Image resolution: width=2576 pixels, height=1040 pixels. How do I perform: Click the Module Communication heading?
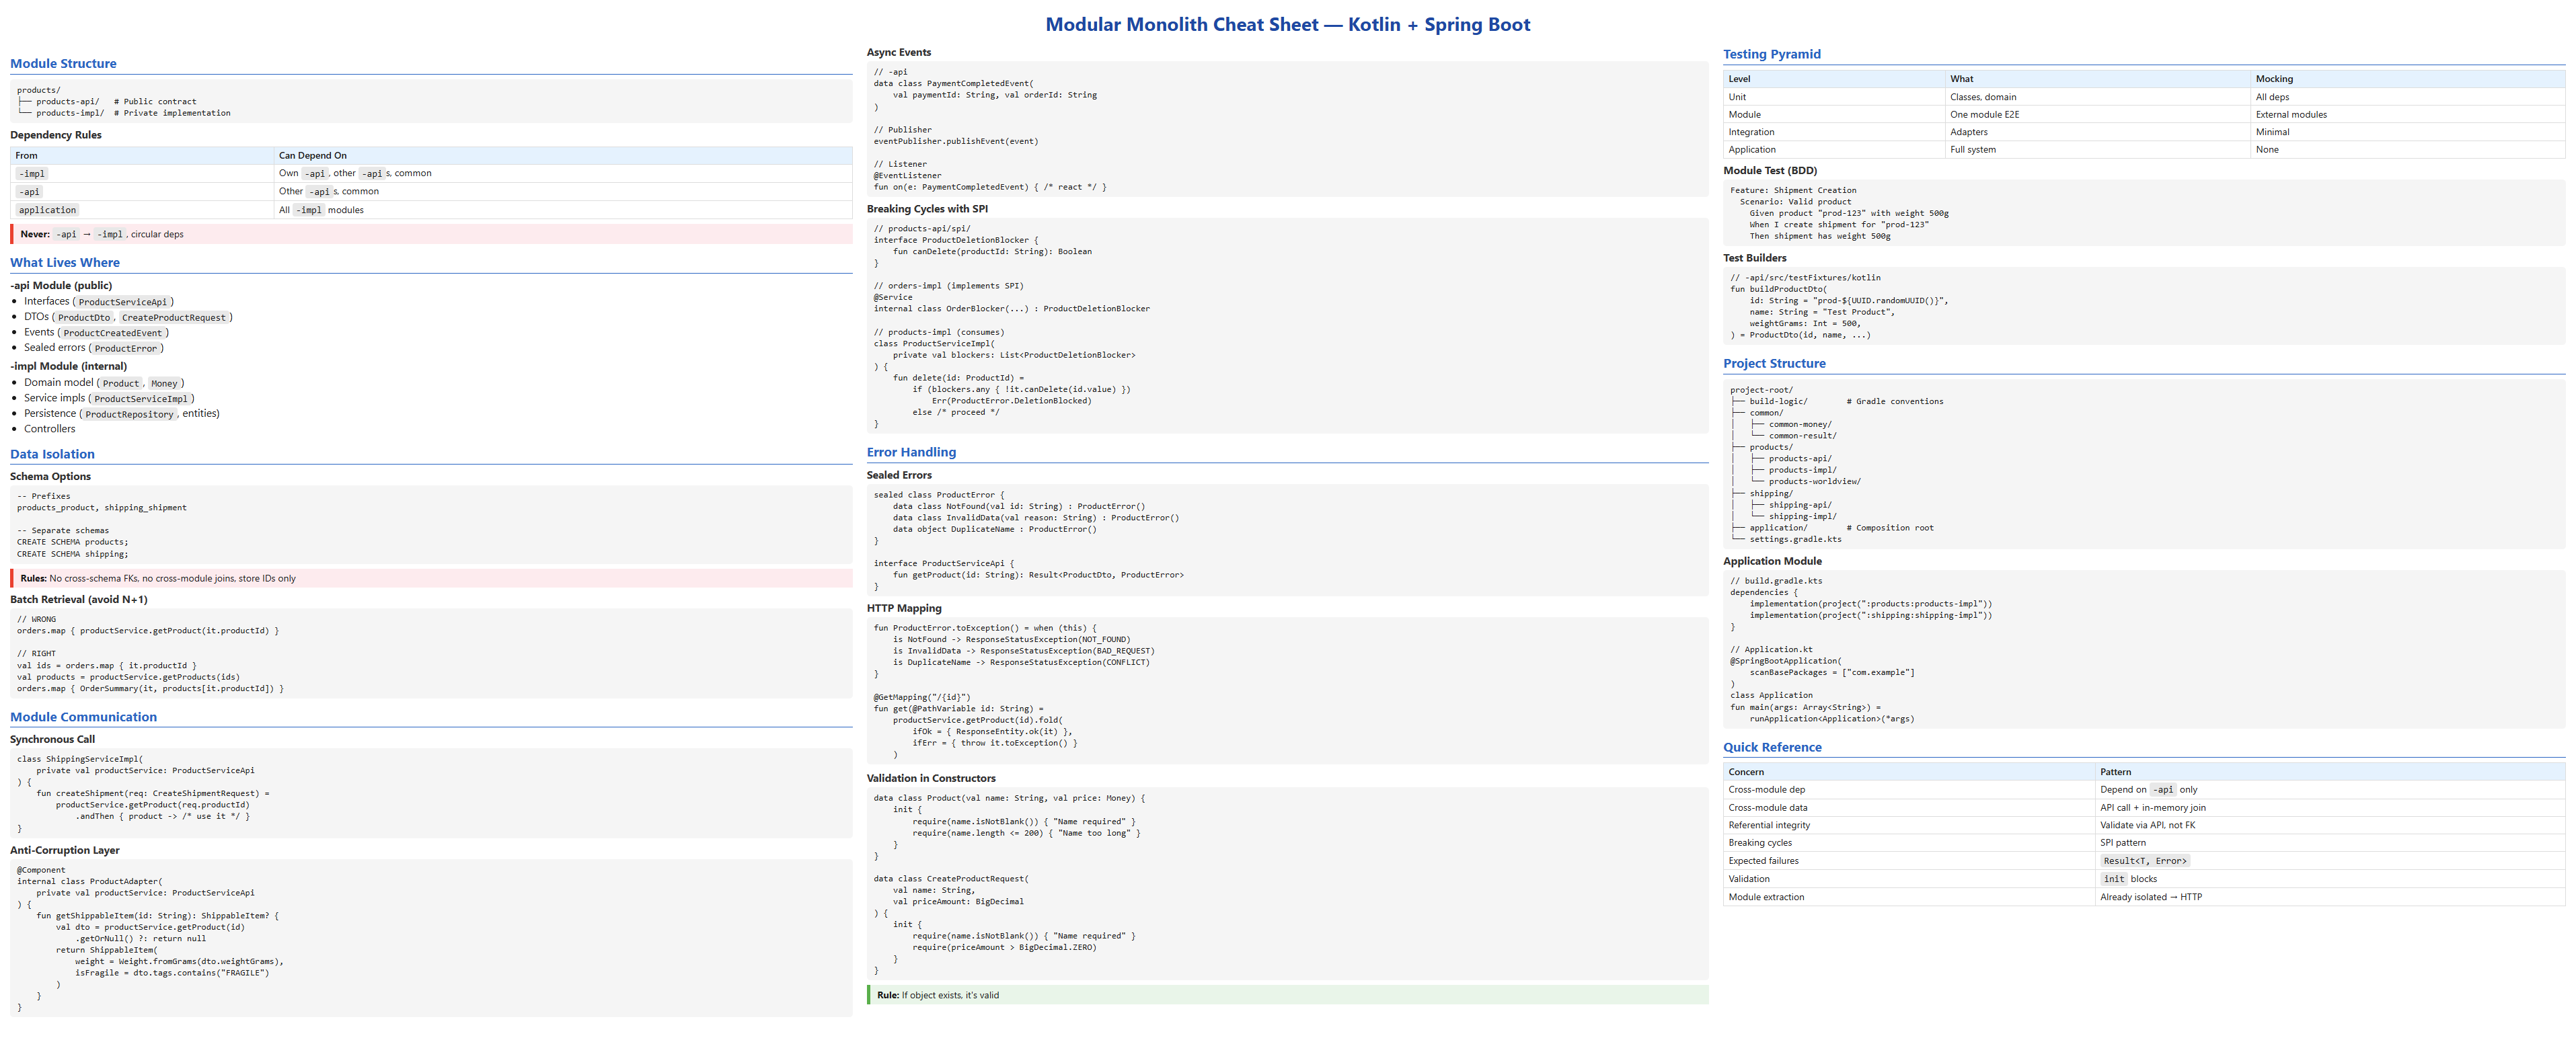[83, 717]
